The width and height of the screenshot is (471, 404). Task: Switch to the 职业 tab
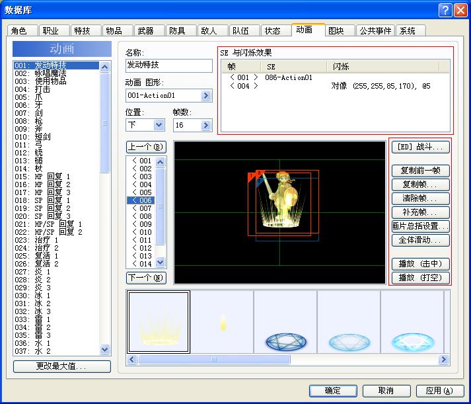[54, 30]
